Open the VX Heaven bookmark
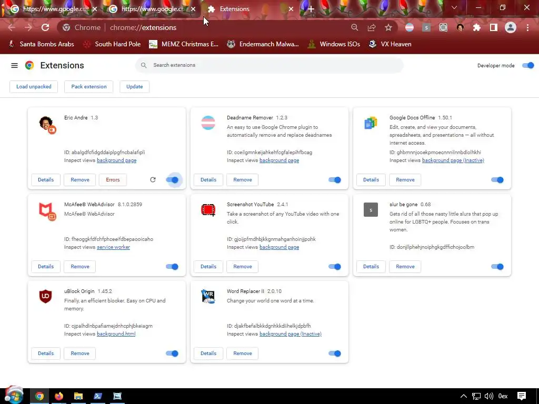Image resolution: width=539 pixels, height=404 pixels. tap(390, 44)
